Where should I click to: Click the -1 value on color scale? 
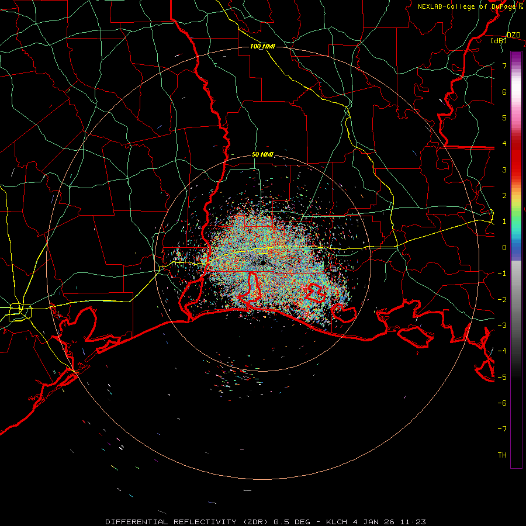(x=502, y=274)
